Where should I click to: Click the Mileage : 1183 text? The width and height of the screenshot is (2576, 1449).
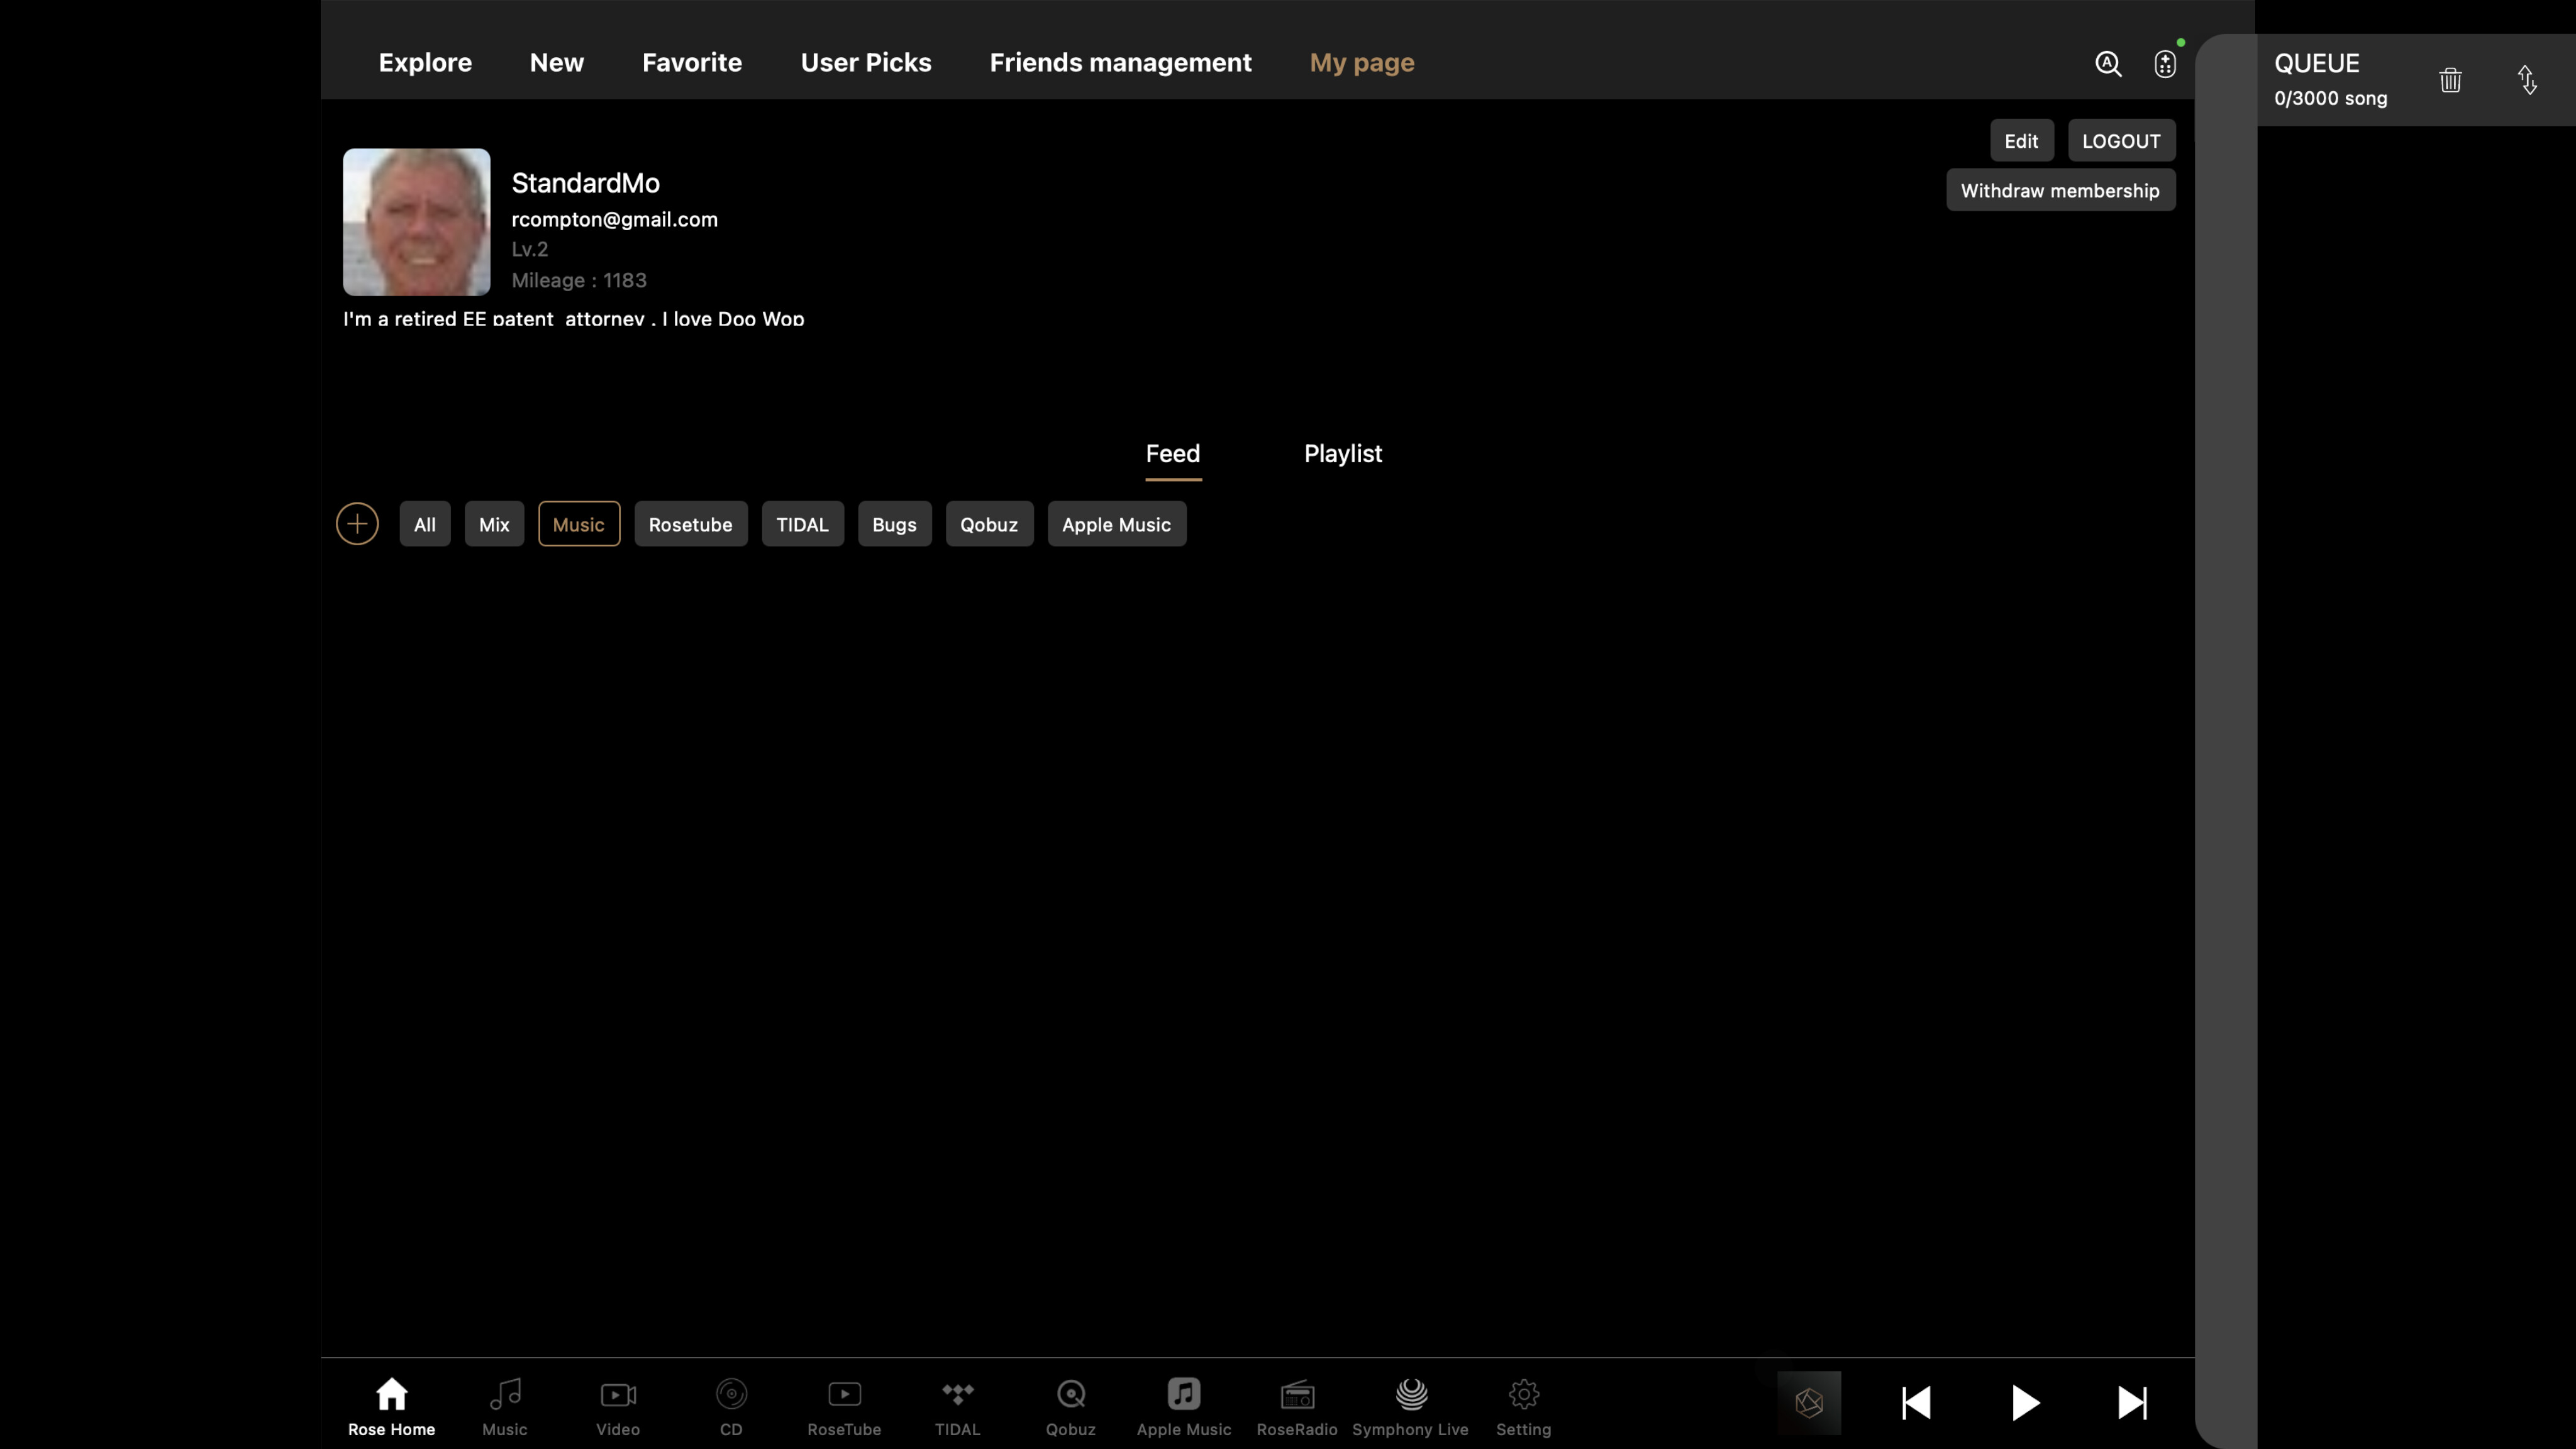(x=579, y=280)
